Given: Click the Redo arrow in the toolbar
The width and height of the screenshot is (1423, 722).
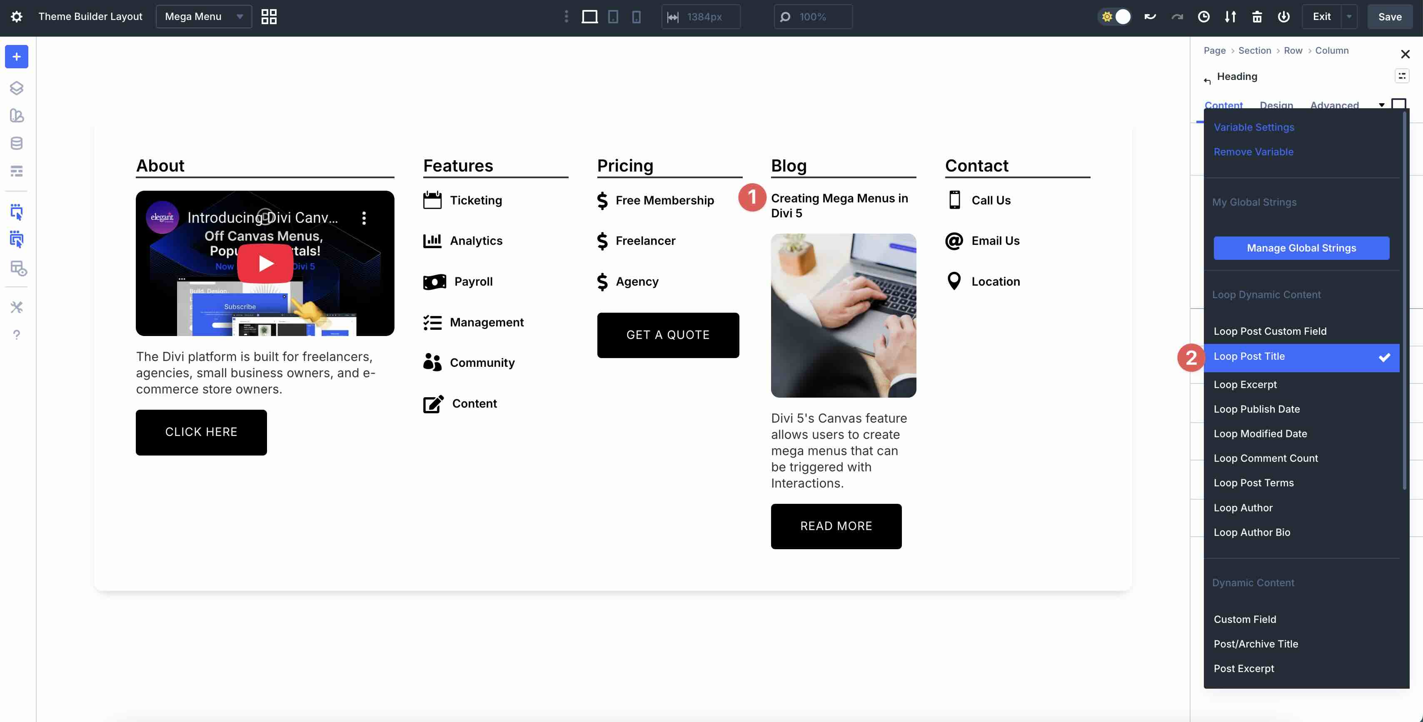Looking at the screenshot, I should [1177, 17].
